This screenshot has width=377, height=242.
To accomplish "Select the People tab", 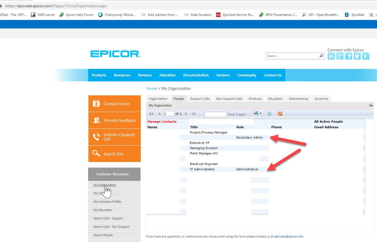I will 179,99.
